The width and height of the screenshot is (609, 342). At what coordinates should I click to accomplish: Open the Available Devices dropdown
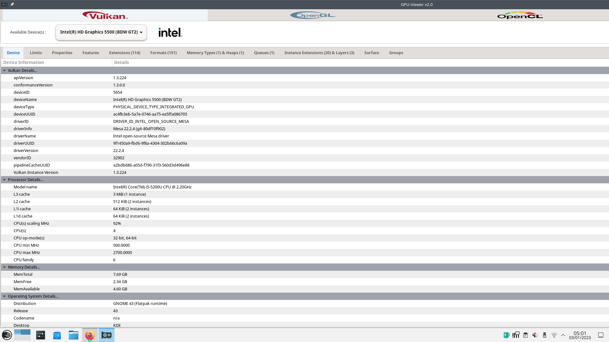[101, 32]
